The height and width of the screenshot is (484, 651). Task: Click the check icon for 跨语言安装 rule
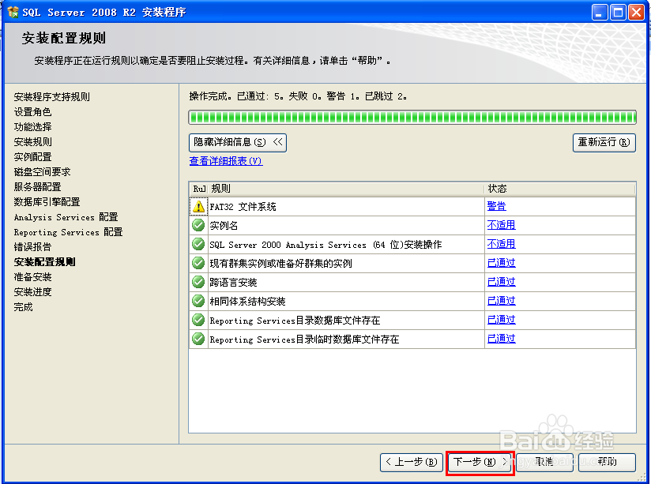198,282
